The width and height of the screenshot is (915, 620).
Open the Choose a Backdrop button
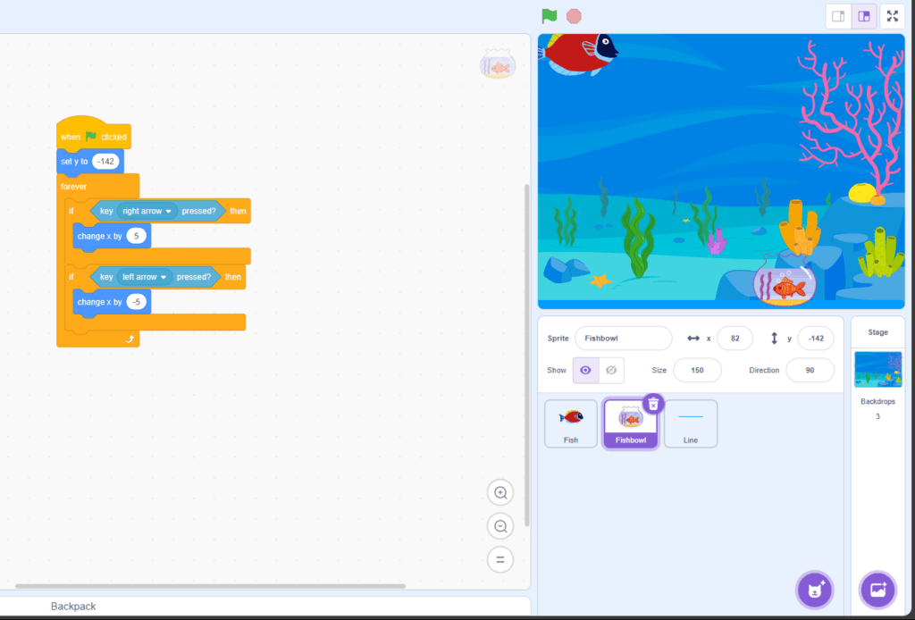[877, 590]
